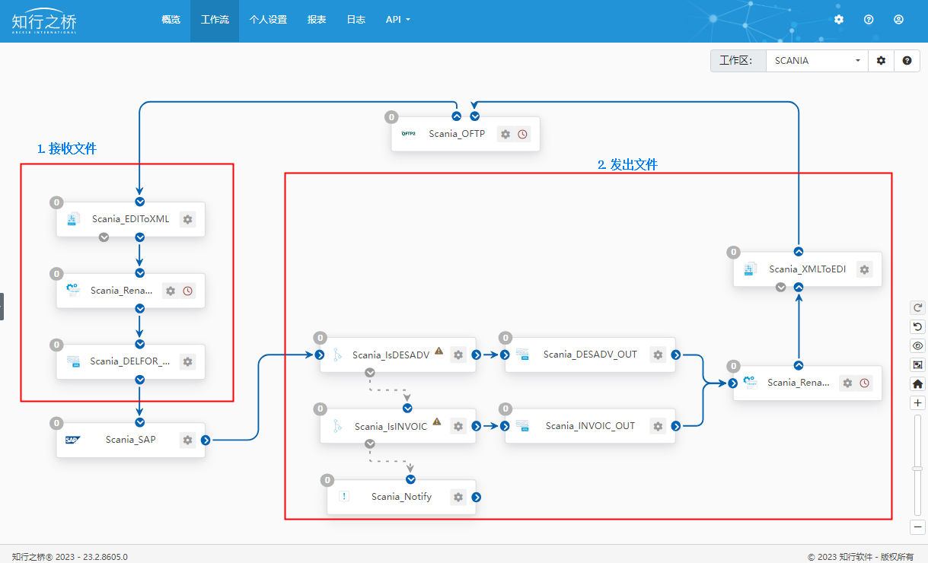Toggle the minimap button in canvas toolbar
The width and height of the screenshot is (928, 563).
coord(918,365)
